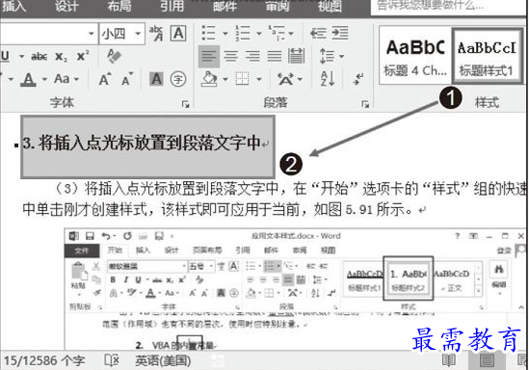Apply distributed alignment to paragraph
This screenshot has width=529, height=370.
(296, 56)
